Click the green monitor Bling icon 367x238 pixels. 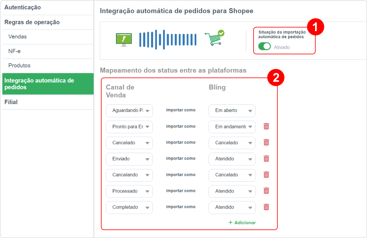click(124, 40)
